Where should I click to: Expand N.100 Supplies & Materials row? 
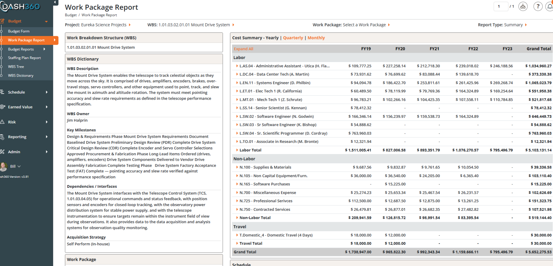pos(237,167)
